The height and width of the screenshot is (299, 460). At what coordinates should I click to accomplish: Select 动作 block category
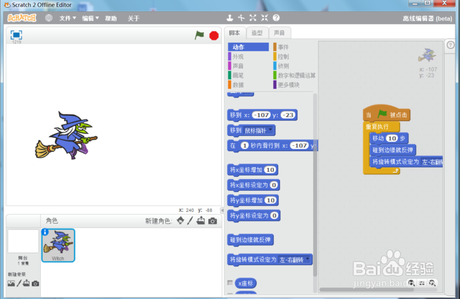tap(248, 47)
